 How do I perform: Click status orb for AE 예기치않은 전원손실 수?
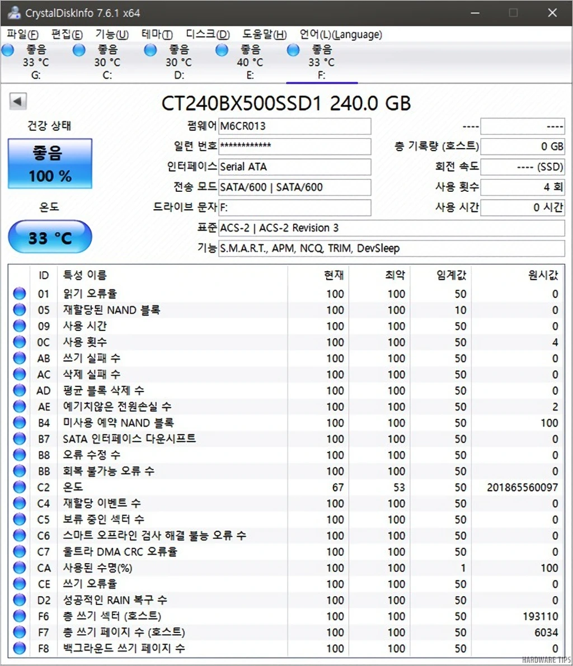coord(19,407)
